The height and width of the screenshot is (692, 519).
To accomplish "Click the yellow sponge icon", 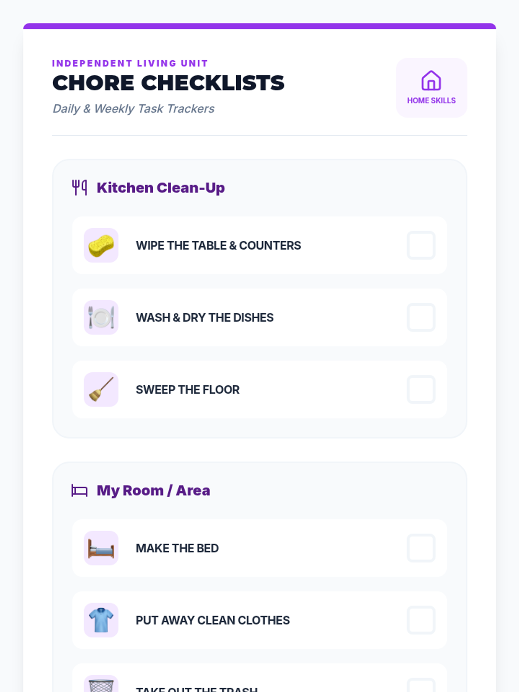I will click(x=101, y=245).
